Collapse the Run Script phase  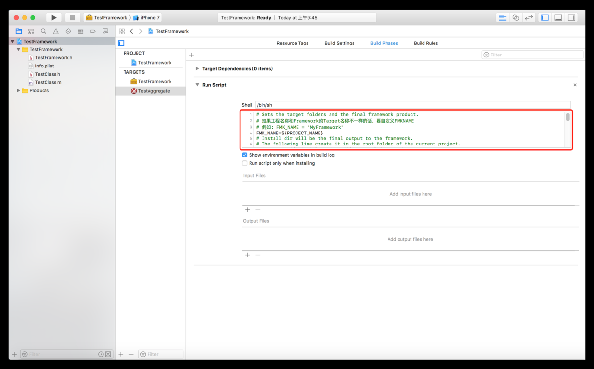pyautogui.click(x=197, y=85)
